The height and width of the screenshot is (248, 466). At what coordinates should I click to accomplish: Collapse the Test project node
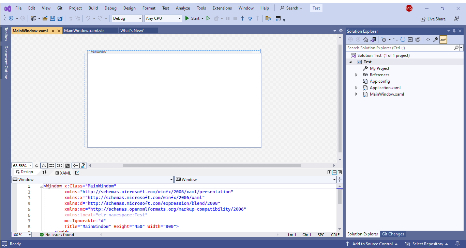(x=350, y=62)
